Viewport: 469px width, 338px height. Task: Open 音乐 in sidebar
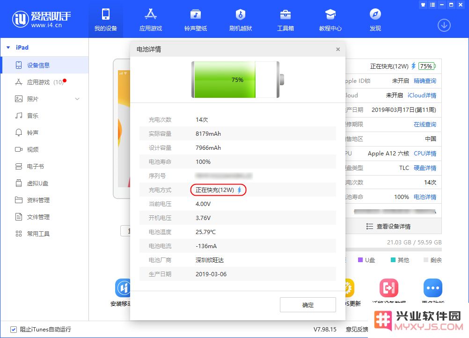45,116
